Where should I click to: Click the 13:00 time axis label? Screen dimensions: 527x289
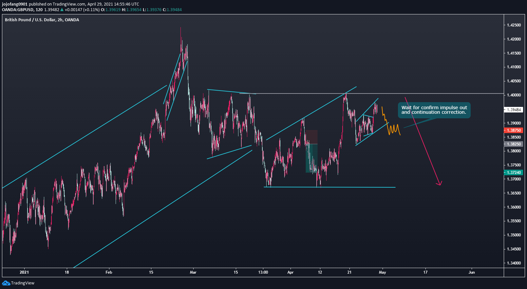(263, 272)
